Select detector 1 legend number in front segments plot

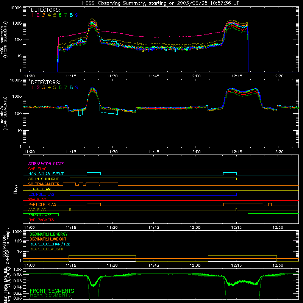pyautogui.click(x=33, y=15)
